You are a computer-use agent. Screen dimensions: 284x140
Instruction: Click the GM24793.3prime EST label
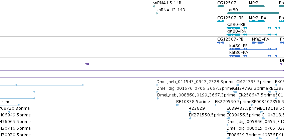click(251, 88)
